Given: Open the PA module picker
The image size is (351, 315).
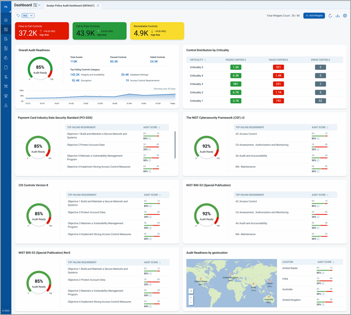Looking at the screenshot, I should (6, 7).
